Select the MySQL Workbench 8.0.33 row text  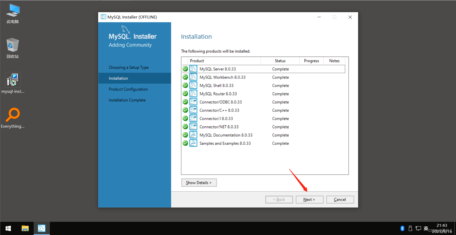[x=223, y=77]
